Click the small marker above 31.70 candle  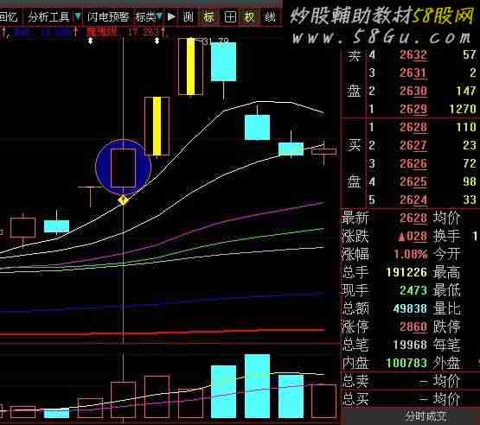(157, 41)
